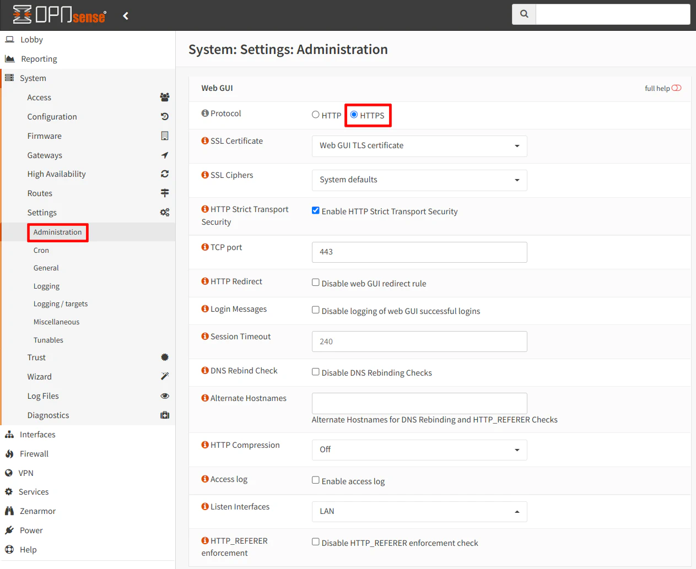696x569 pixels.
Task: Click the search magnifier icon
Action: click(x=524, y=14)
